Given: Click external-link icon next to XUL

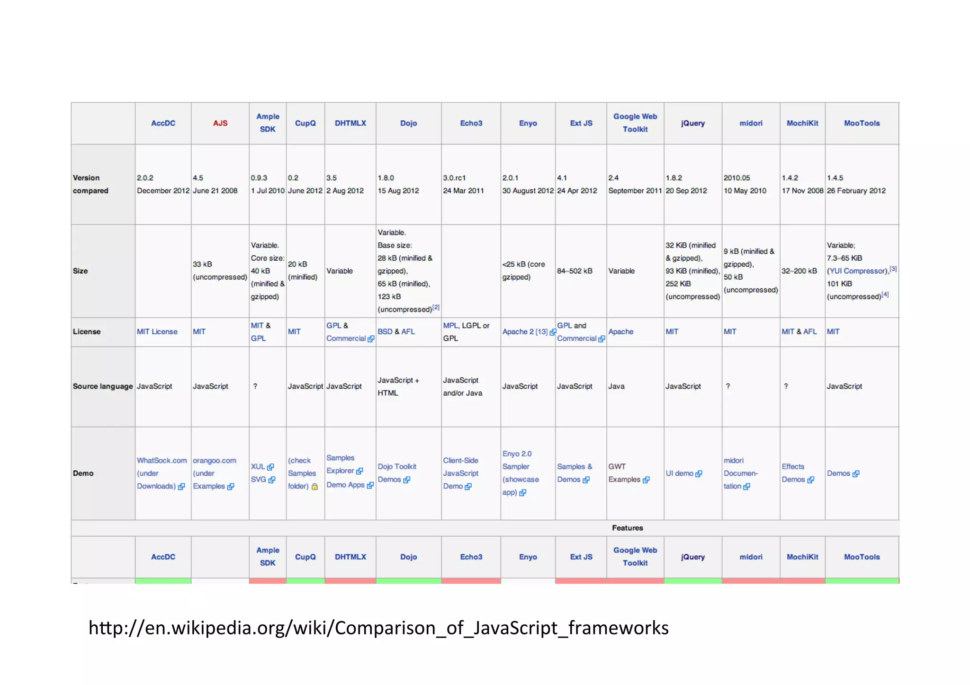Looking at the screenshot, I should 270,467.
